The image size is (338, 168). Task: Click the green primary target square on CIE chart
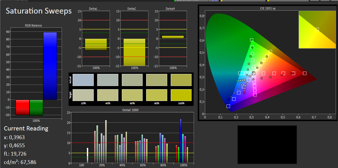251,40
